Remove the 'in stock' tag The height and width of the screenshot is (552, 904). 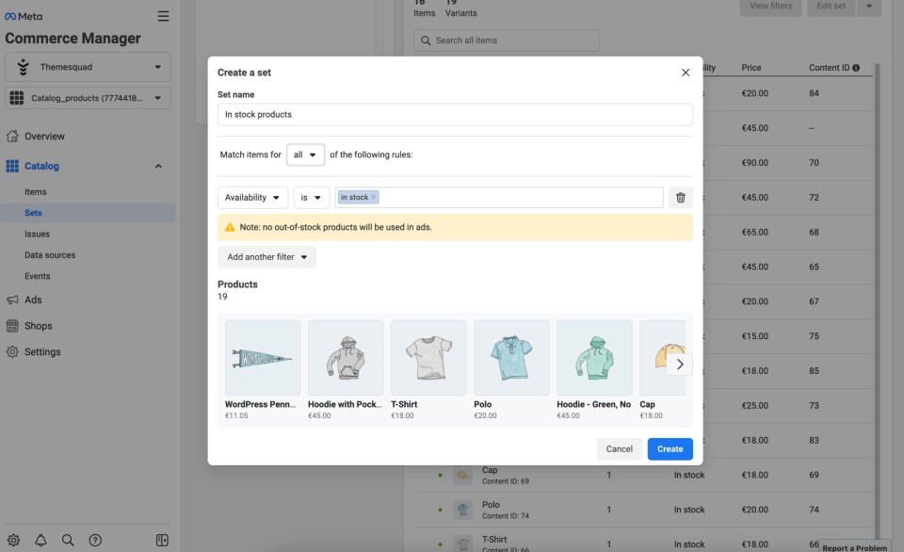click(x=374, y=198)
